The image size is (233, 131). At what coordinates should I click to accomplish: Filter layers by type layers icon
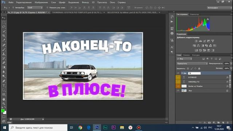coord(212,59)
